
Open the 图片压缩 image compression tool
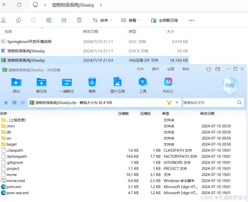point(117,83)
